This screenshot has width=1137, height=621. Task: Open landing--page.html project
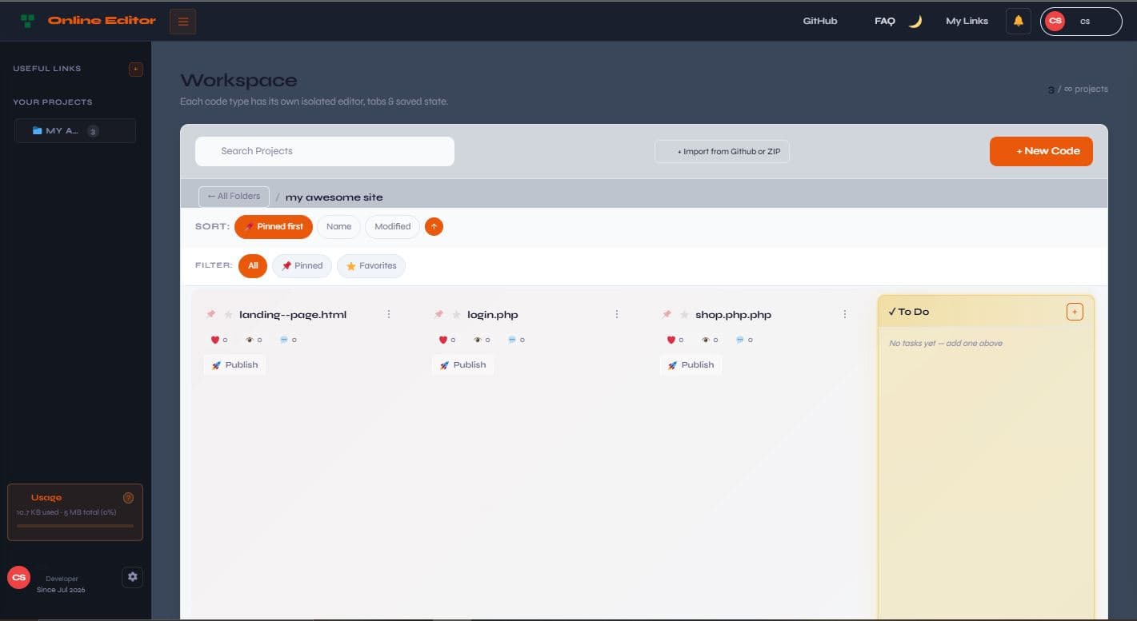tap(293, 315)
